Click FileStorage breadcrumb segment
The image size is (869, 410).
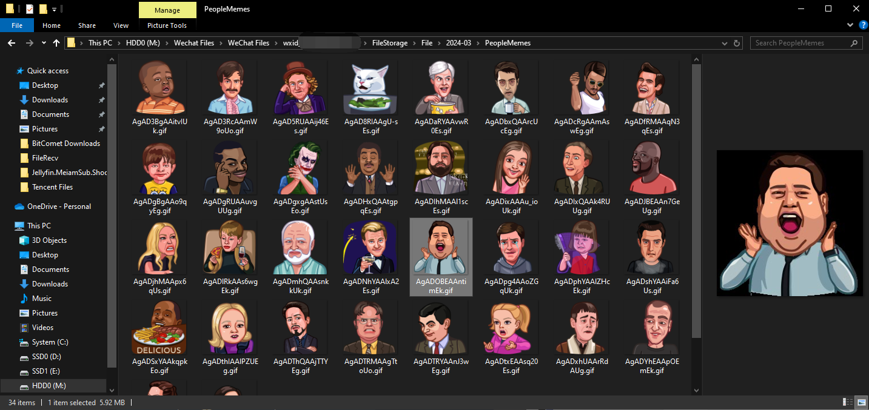389,43
